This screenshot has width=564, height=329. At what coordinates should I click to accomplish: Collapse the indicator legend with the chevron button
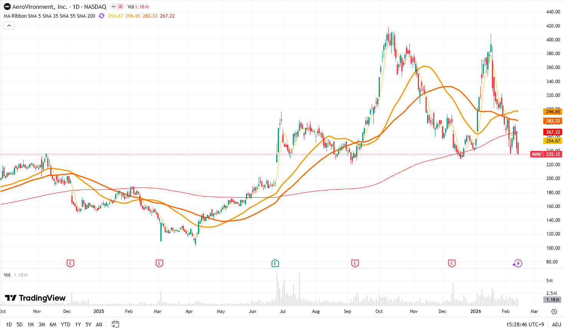point(9,26)
